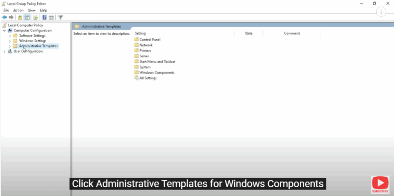Click the Computer Configuration computer icon

coord(10,30)
